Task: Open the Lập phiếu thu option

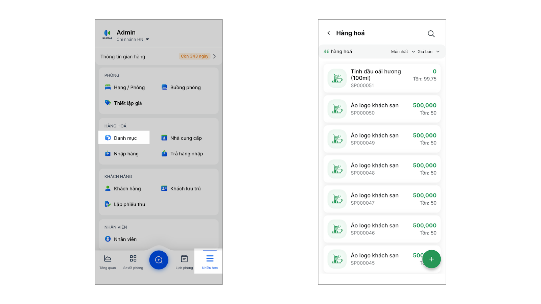Action: [x=129, y=204]
